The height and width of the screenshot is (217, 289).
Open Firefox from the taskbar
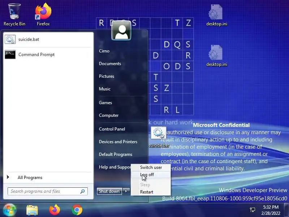[x=55, y=210]
